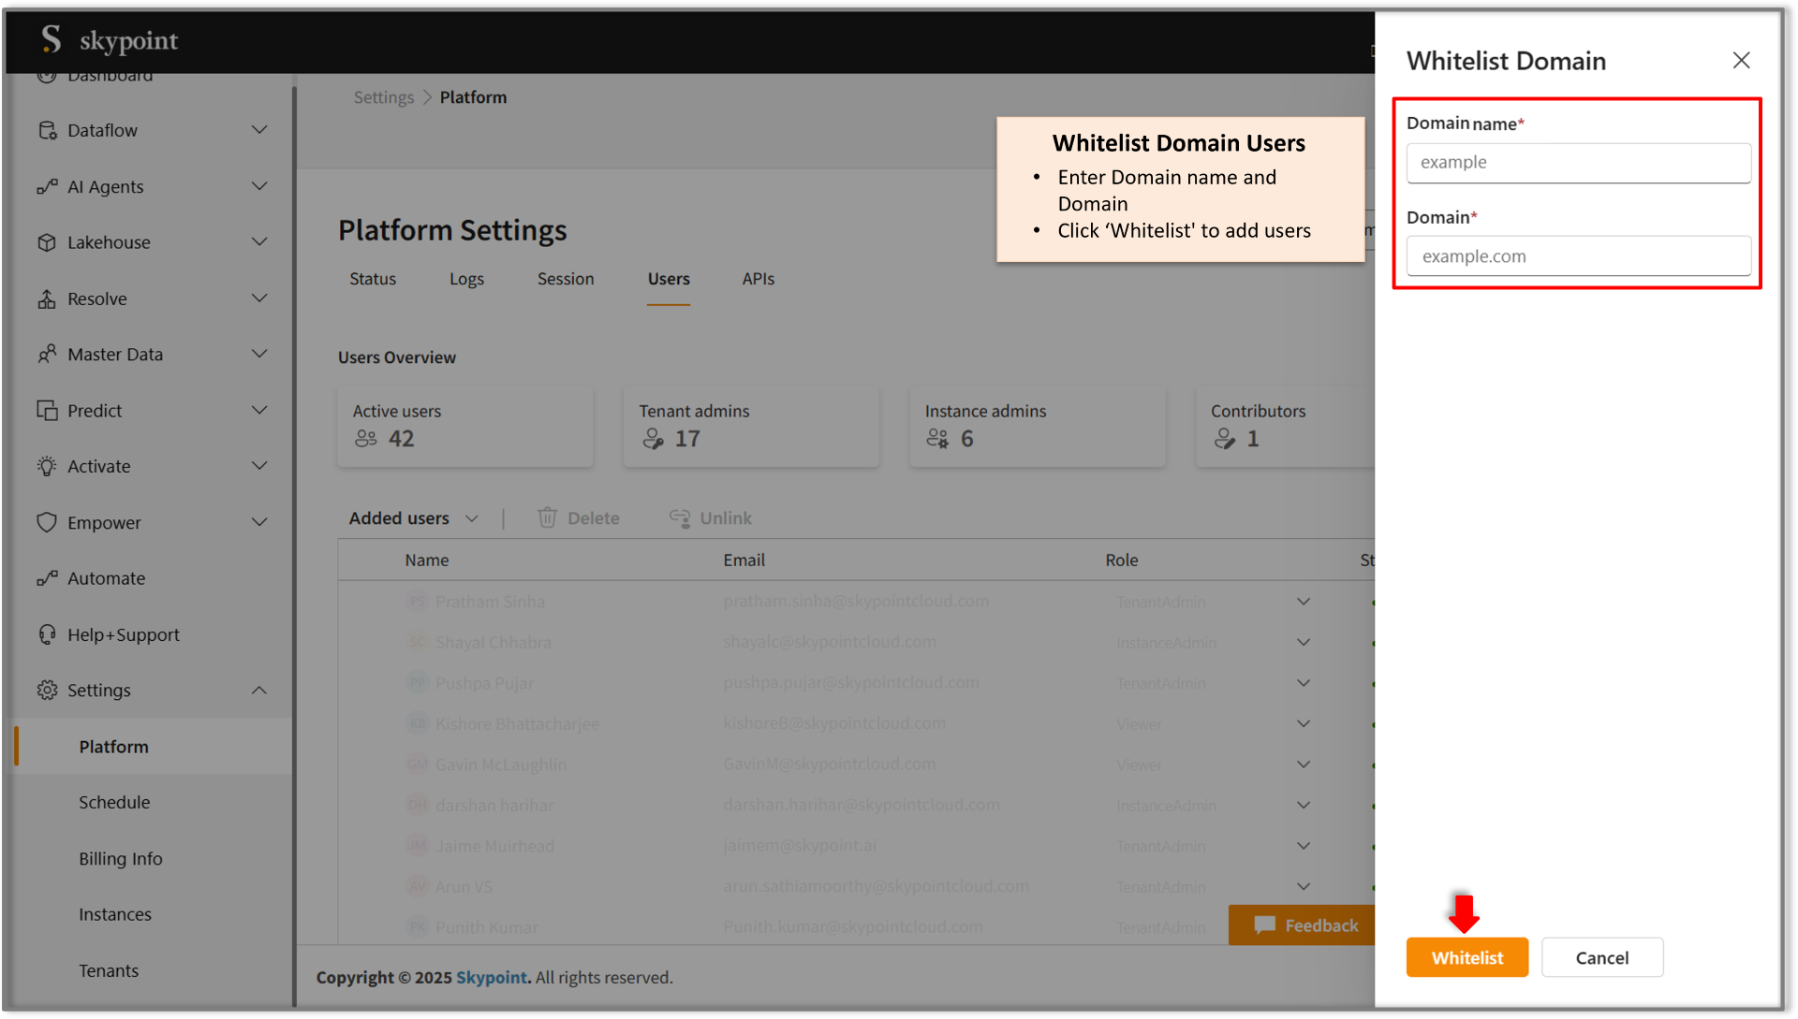Switch to the Logs tab

[x=466, y=278]
